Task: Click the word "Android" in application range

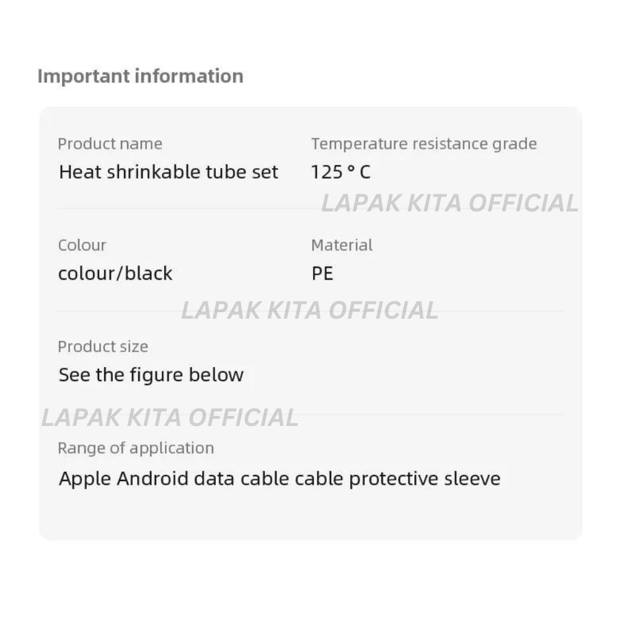Action: click(x=152, y=479)
